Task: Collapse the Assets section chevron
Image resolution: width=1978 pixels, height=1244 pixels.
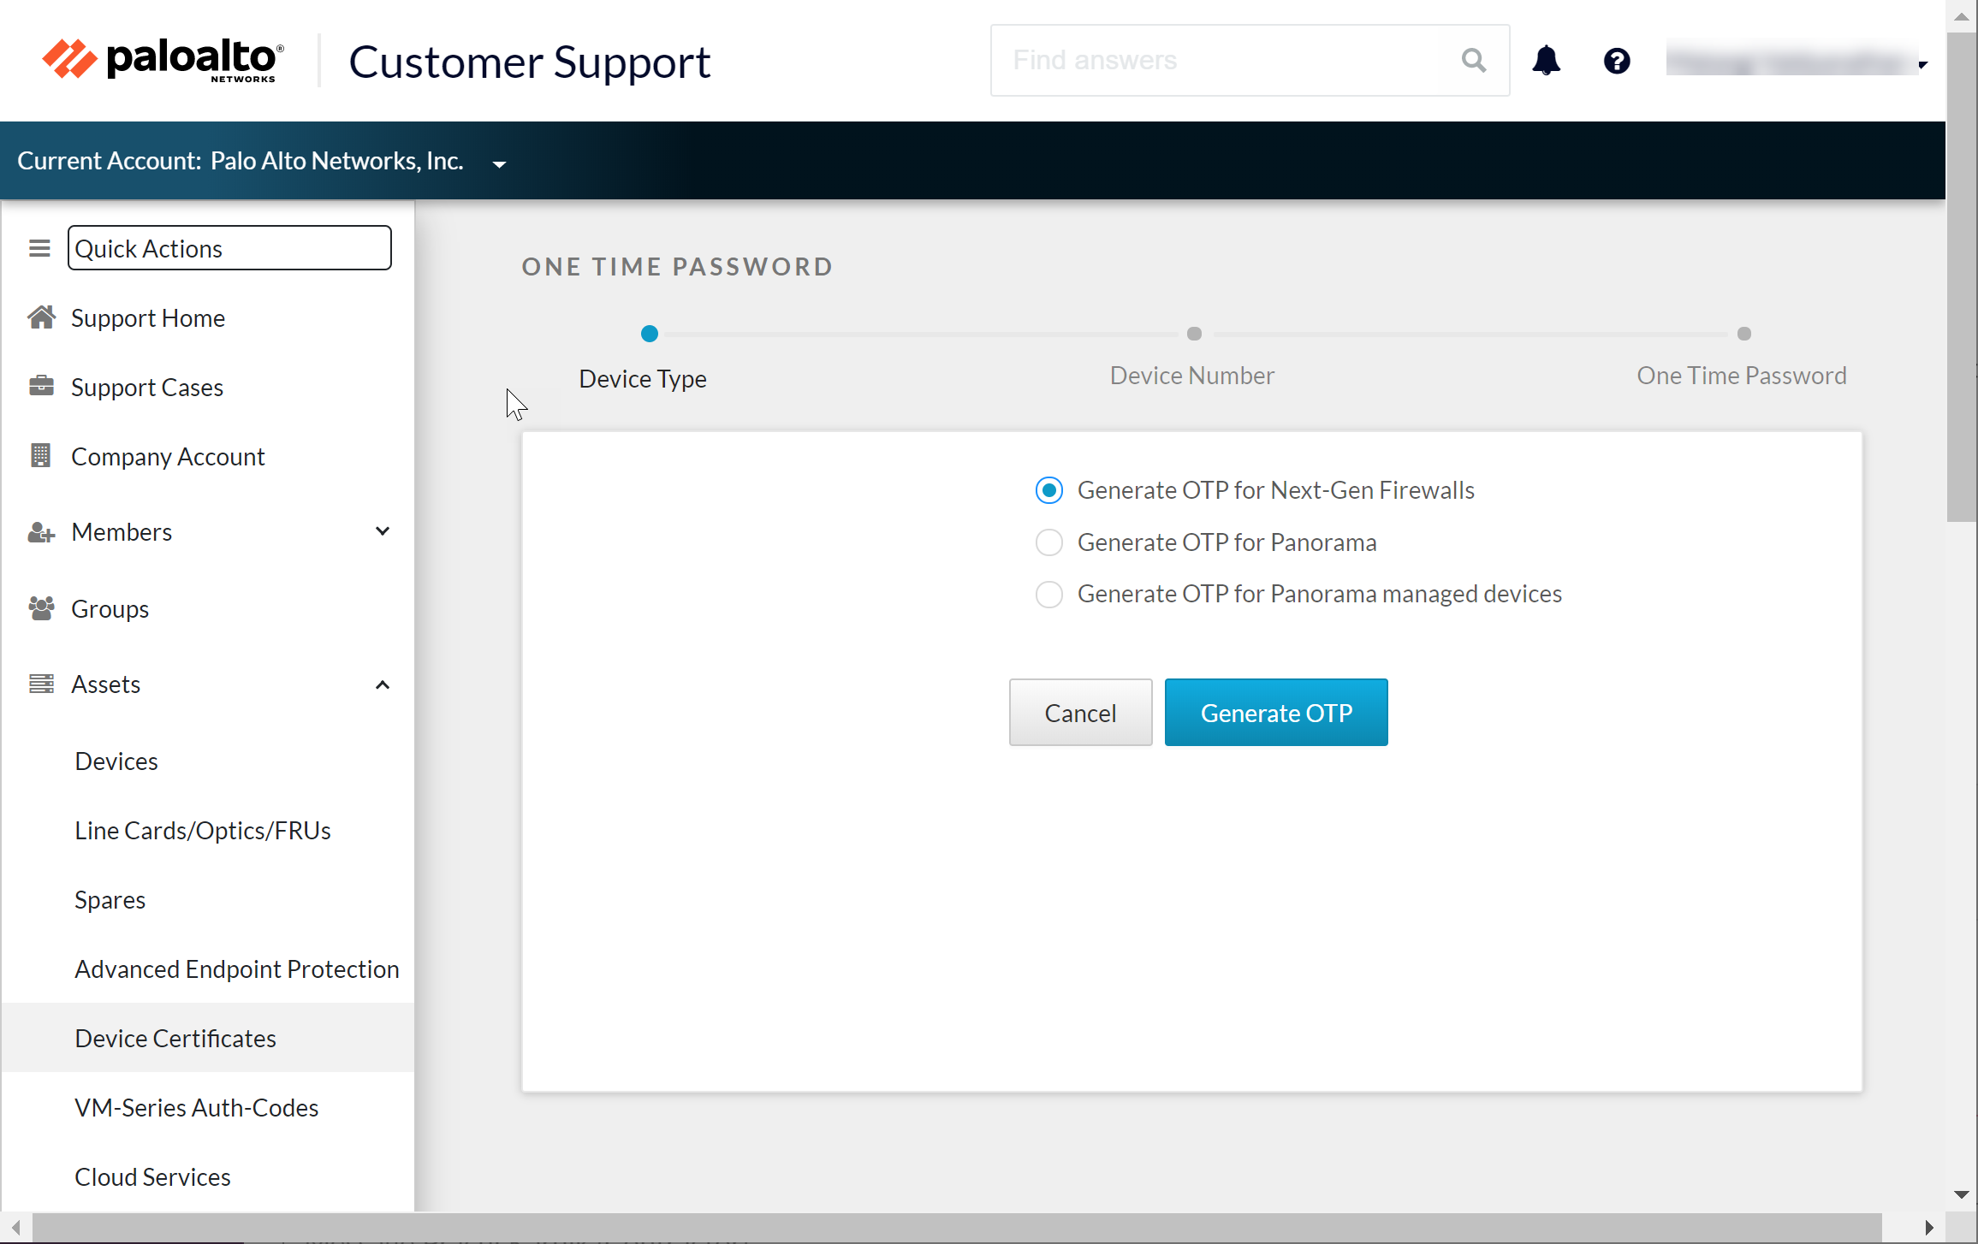Action: click(383, 684)
